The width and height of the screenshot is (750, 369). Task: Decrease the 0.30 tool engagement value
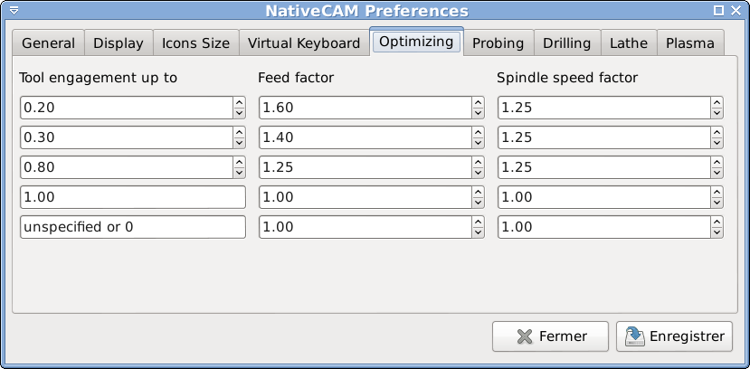[x=239, y=143]
